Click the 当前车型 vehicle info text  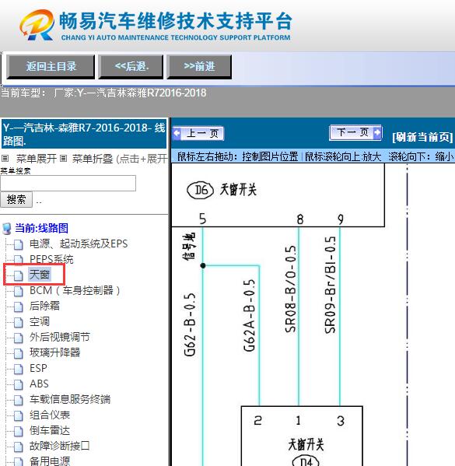(x=103, y=93)
